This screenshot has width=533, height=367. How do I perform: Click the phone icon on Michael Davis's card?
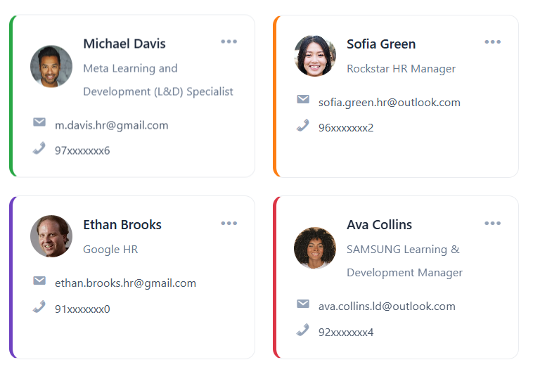(x=39, y=148)
